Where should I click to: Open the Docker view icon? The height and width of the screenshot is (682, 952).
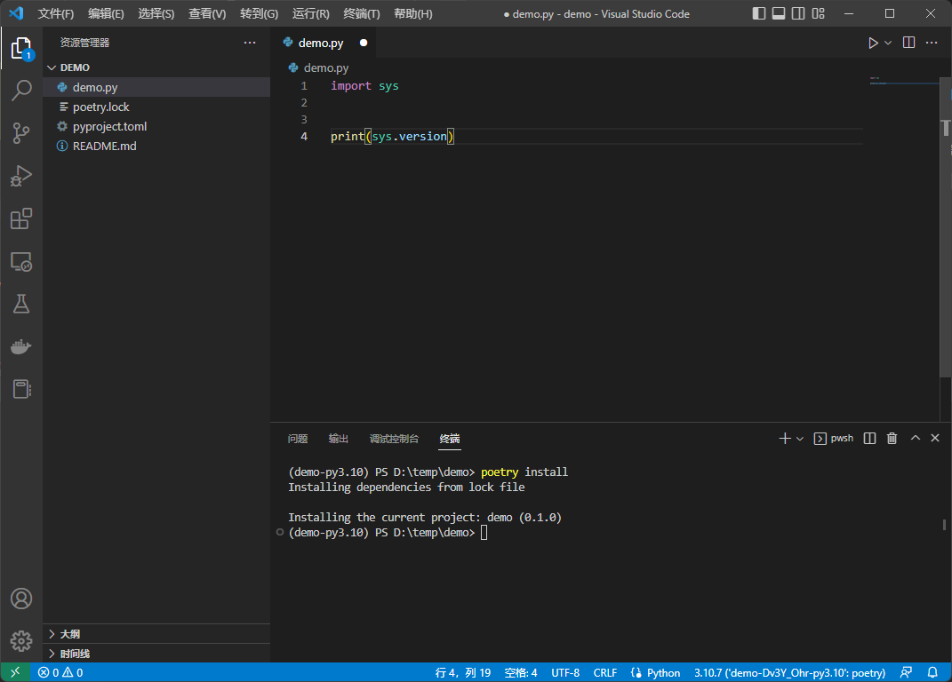pos(21,346)
